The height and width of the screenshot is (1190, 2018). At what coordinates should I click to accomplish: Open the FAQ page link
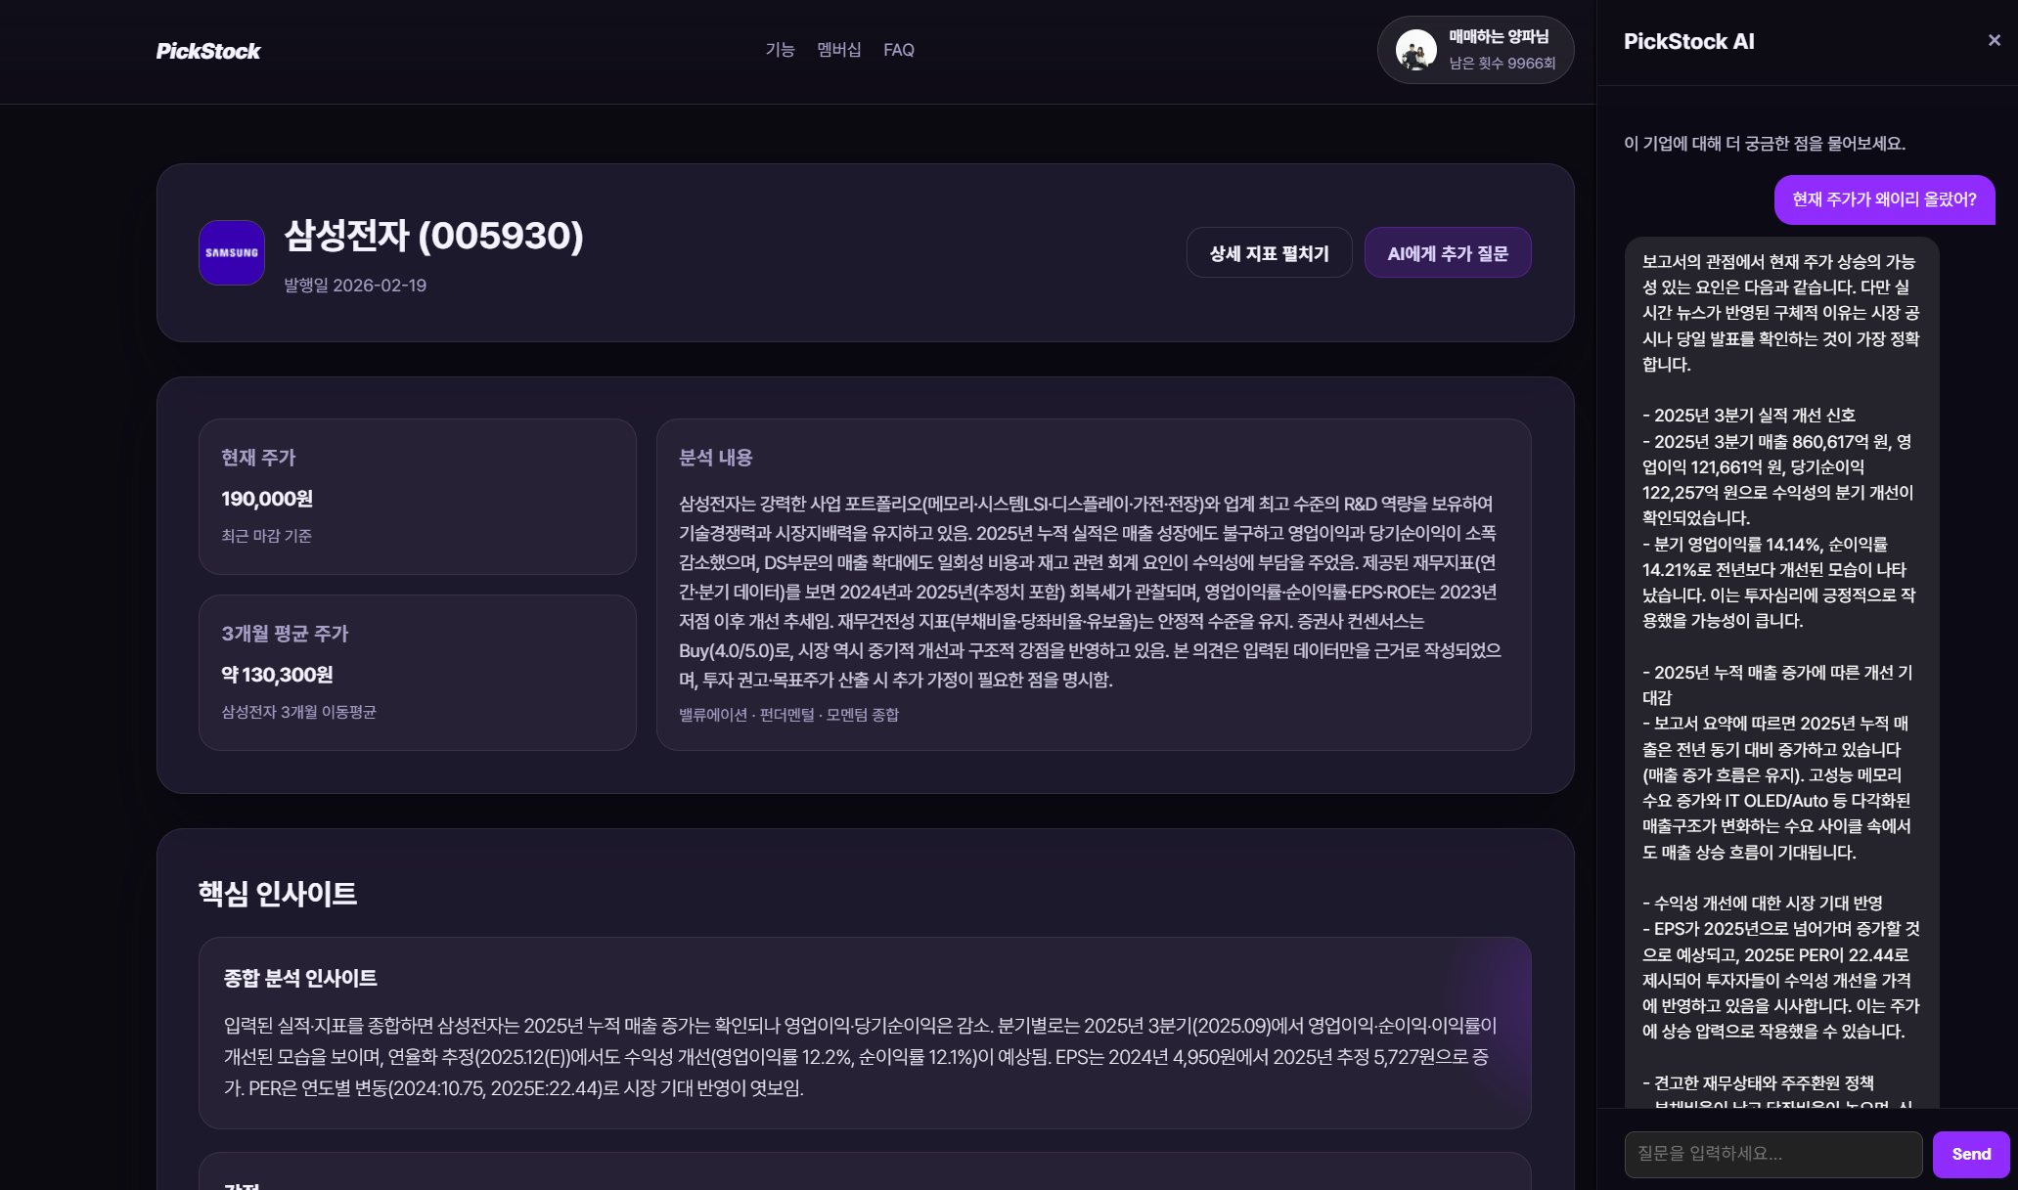897,50
